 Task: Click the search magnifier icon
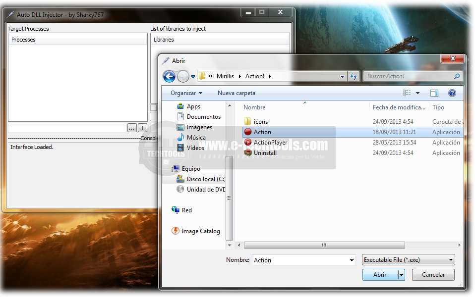coord(457,76)
